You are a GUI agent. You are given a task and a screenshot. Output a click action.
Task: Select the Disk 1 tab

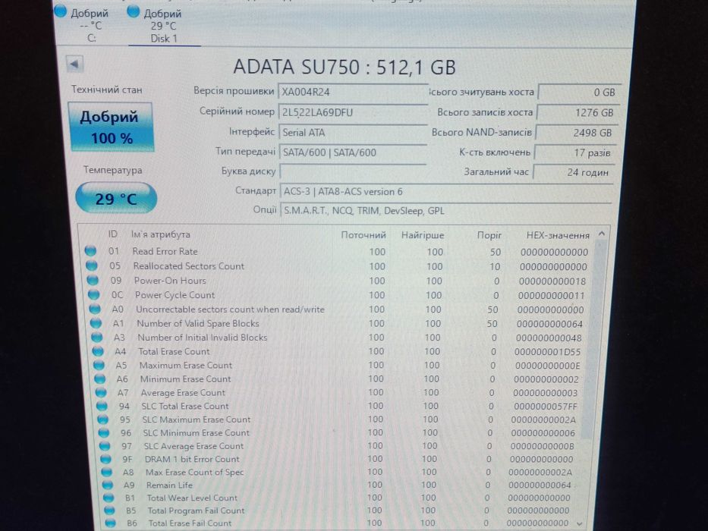pos(163,27)
